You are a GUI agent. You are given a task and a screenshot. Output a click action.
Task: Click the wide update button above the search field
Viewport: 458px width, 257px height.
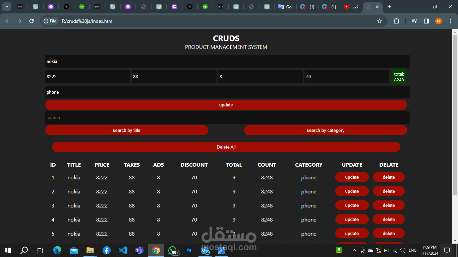(x=226, y=105)
